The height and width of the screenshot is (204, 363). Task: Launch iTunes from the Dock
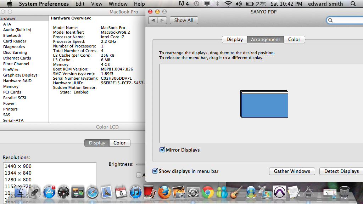[x=135, y=192]
